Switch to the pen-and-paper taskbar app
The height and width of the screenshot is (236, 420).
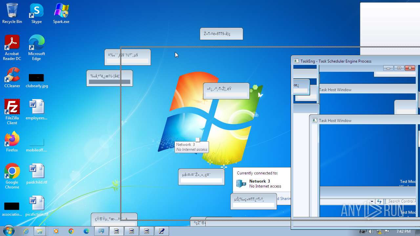point(161,231)
